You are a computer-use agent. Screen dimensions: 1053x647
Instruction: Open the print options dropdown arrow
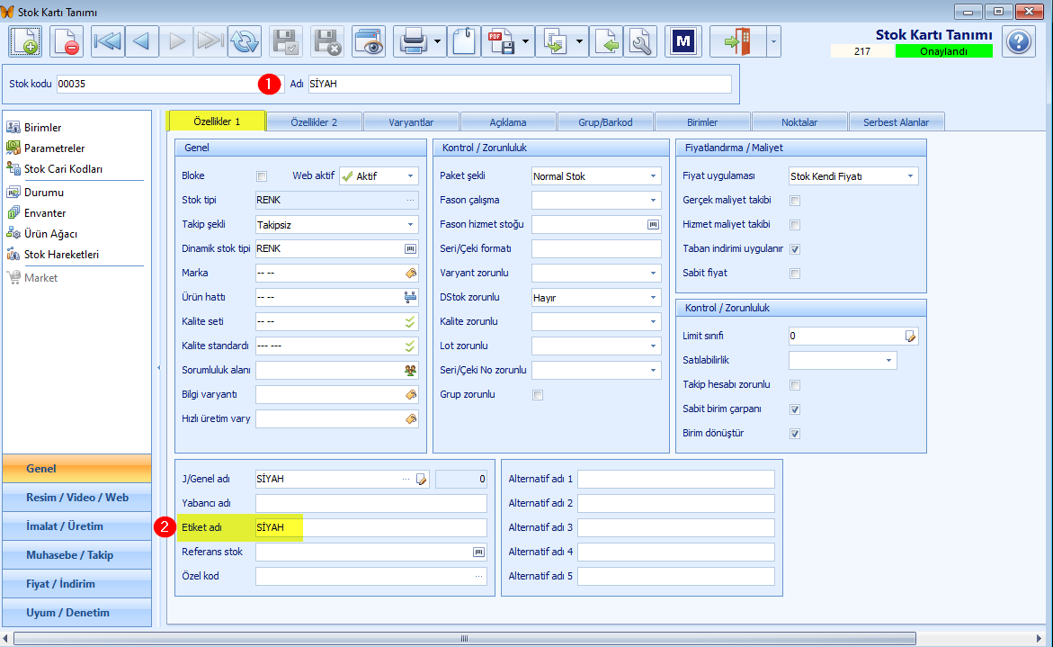437,41
